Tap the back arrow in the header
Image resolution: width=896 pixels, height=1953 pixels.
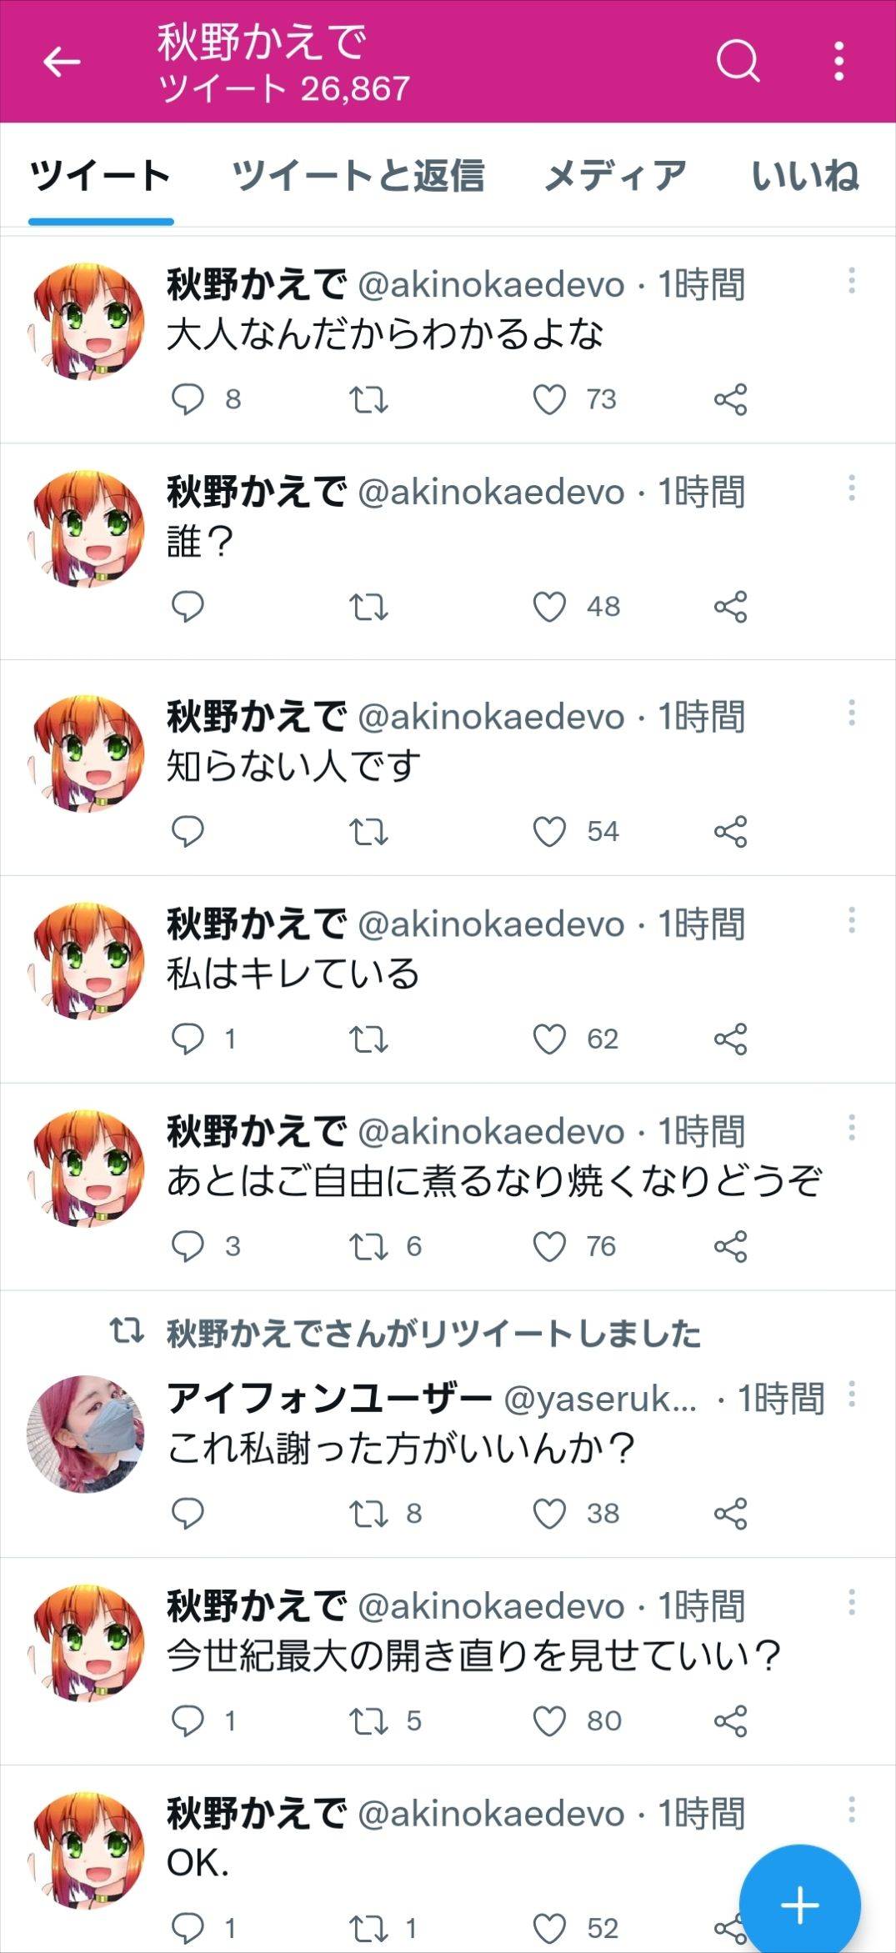pyautogui.click(x=62, y=62)
